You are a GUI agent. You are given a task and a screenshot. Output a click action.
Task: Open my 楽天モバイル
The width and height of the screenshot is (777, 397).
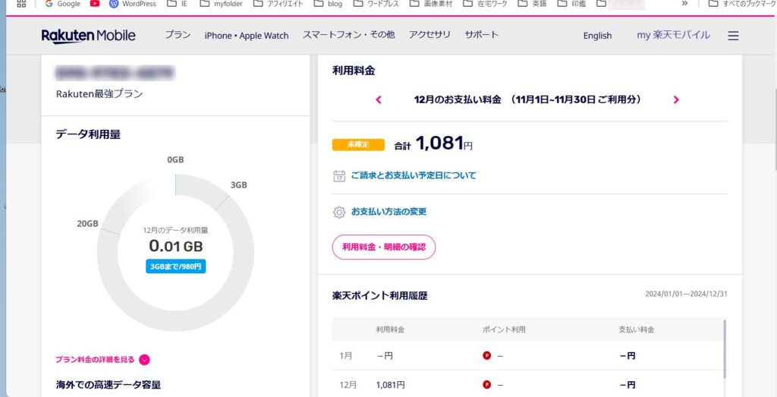click(673, 35)
